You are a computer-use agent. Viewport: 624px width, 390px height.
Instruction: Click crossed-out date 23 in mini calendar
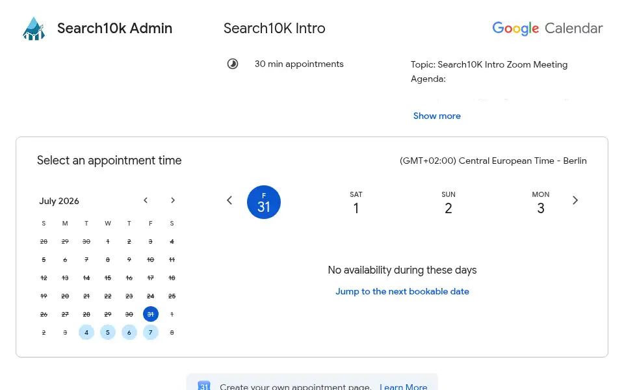pos(129,296)
